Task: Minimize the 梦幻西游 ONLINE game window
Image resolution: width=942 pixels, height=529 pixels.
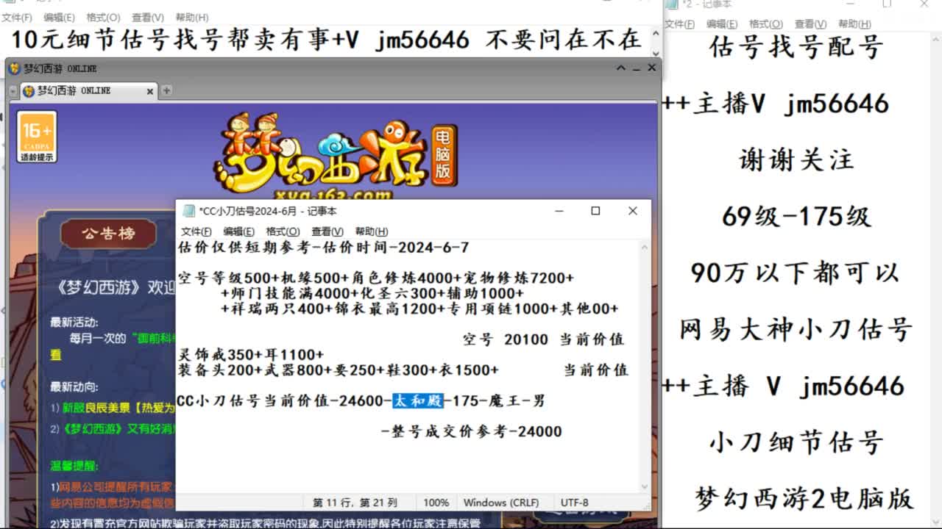Action: point(636,68)
